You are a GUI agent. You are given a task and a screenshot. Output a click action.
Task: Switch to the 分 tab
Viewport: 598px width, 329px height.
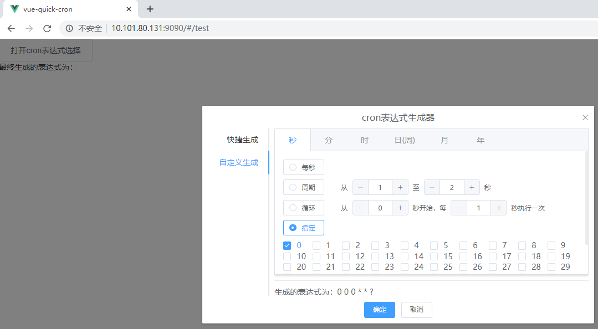coord(328,140)
